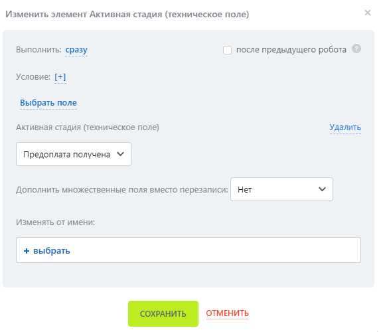Click the Дополнить множественные поля вместо перезаписи label

click(x=122, y=190)
